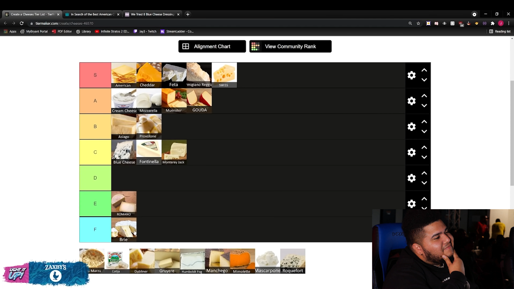The width and height of the screenshot is (514, 289).
Task: Select the Brie tile in F tier
Action: [124, 230]
